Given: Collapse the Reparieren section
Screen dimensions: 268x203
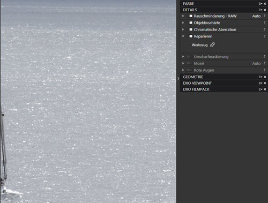Looking at the screenshot, I should click(x=183, y=36).
